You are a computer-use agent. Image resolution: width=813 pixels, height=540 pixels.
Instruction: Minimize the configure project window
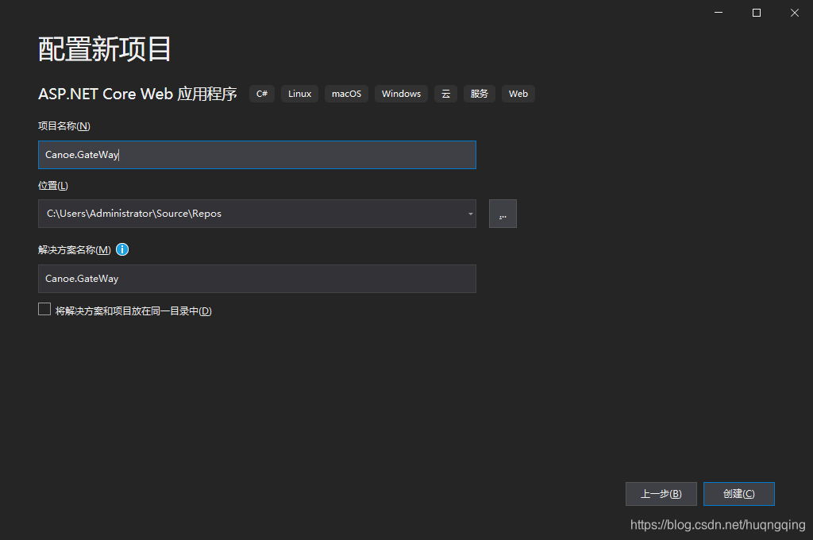[x=718, y=13]
